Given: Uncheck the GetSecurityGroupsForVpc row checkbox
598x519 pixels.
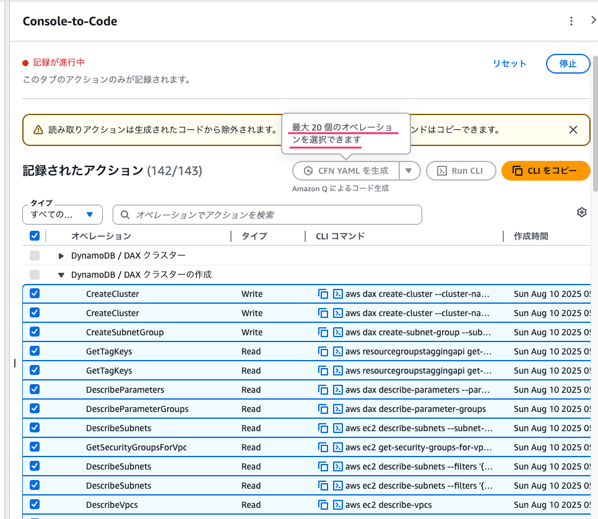Looking at the screenshot, I should coord(35,447).
